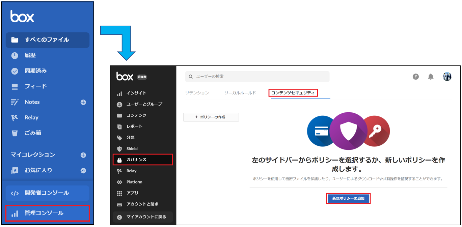Click the ポリシーの作成 button
Screen dimensions: 462x227
211,117
